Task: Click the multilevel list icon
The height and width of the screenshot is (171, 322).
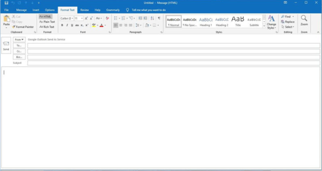Action: click(131, 19)
